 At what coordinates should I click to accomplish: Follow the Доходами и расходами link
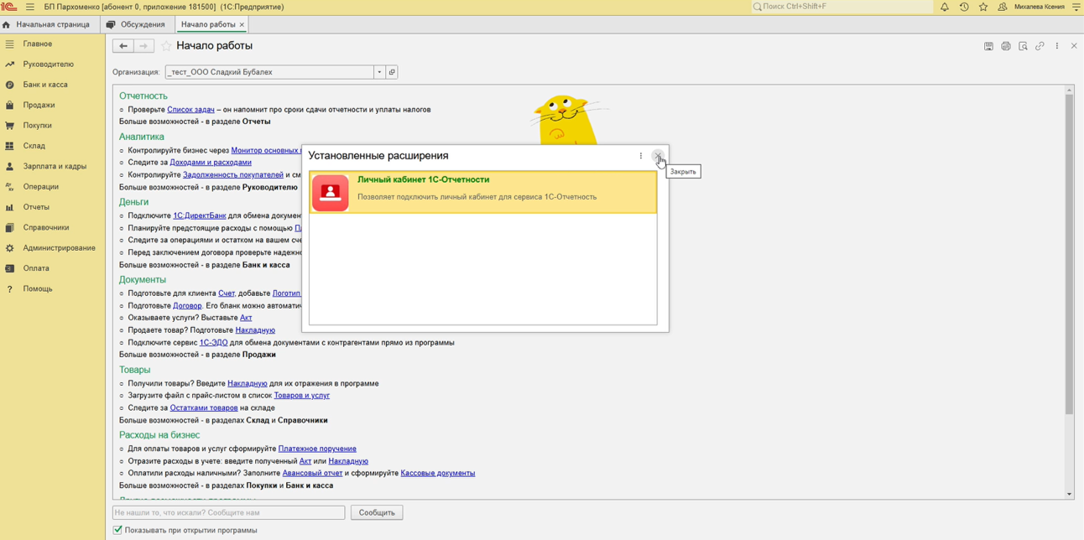(211, 163)
